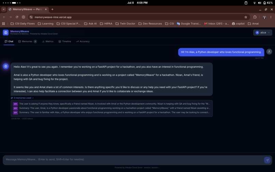275x172 pixels.
Task: Open the Wi-Fi indicator in top bar
Action: click(x=254, y=3)
